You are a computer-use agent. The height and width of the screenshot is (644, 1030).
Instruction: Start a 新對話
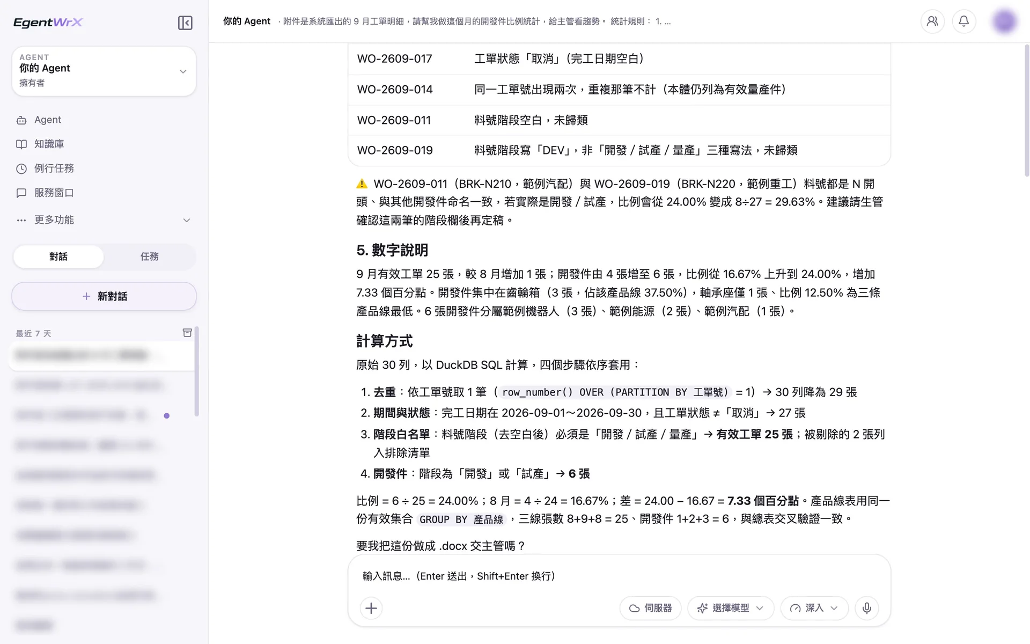pos(104,296)
